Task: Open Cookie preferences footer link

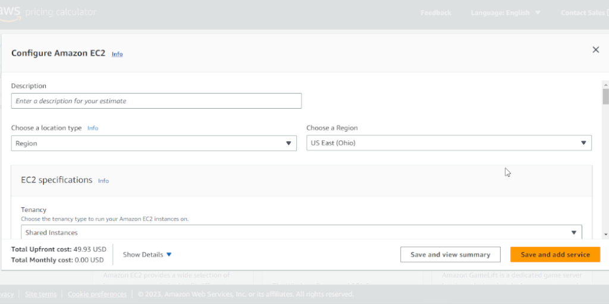Action: (x=98, y=294)
